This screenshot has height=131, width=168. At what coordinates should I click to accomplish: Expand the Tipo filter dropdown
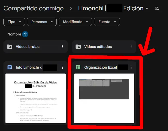tap(14, 22)
